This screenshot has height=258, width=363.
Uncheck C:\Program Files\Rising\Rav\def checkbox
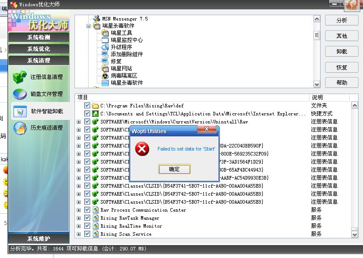click(87, 106)
